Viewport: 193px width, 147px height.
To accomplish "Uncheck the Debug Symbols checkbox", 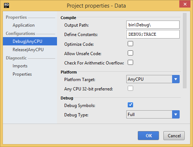I will 130,105.
